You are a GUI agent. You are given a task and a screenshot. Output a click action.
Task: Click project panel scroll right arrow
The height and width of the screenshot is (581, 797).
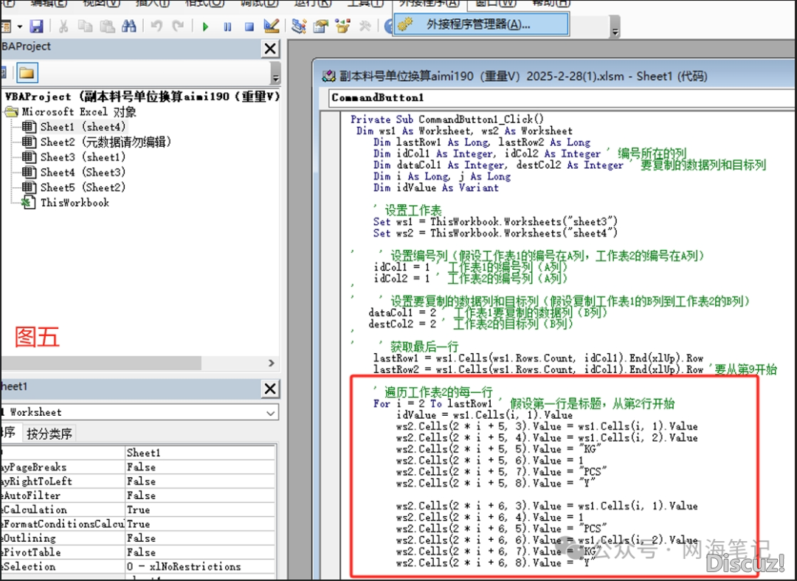click(271, 363)
